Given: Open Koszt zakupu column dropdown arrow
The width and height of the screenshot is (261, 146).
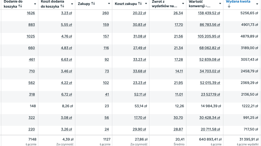Looking at the screenshot, I should pos(146,4).
